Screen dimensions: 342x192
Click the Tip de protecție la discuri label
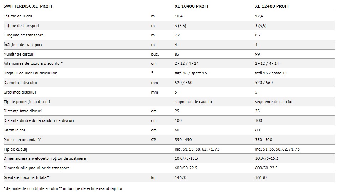coord(27,102)
